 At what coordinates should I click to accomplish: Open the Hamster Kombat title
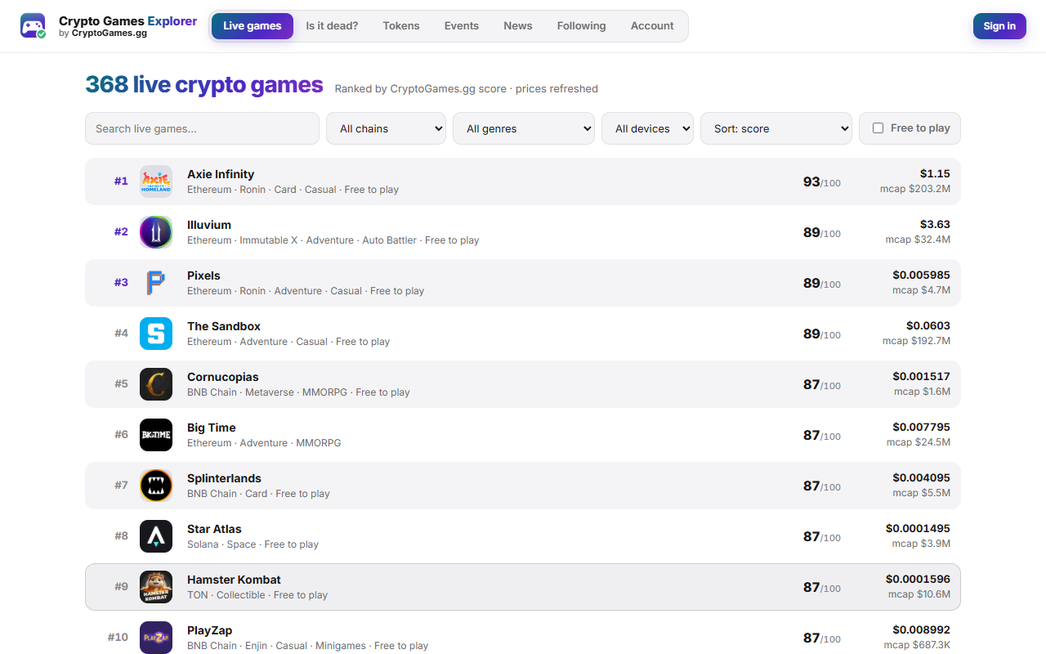click(234, 580)
